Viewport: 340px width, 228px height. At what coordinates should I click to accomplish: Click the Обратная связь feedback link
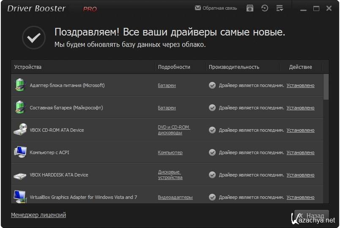(216, 8)
